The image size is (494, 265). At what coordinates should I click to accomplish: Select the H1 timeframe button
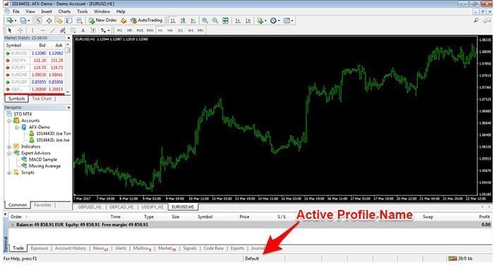(x=160, y=30)
